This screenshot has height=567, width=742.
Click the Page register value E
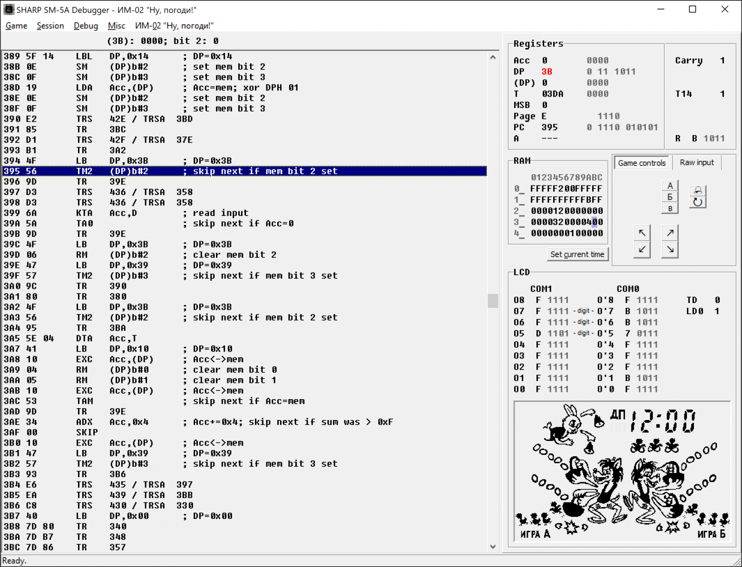click(544, 117)
